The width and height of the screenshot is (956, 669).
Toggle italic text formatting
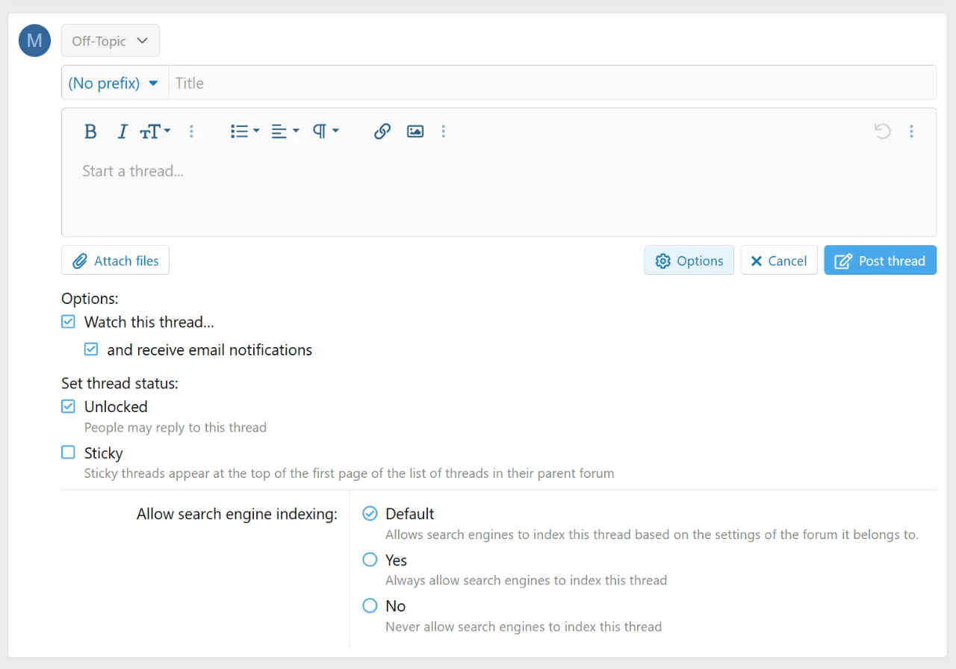(122, 131)
